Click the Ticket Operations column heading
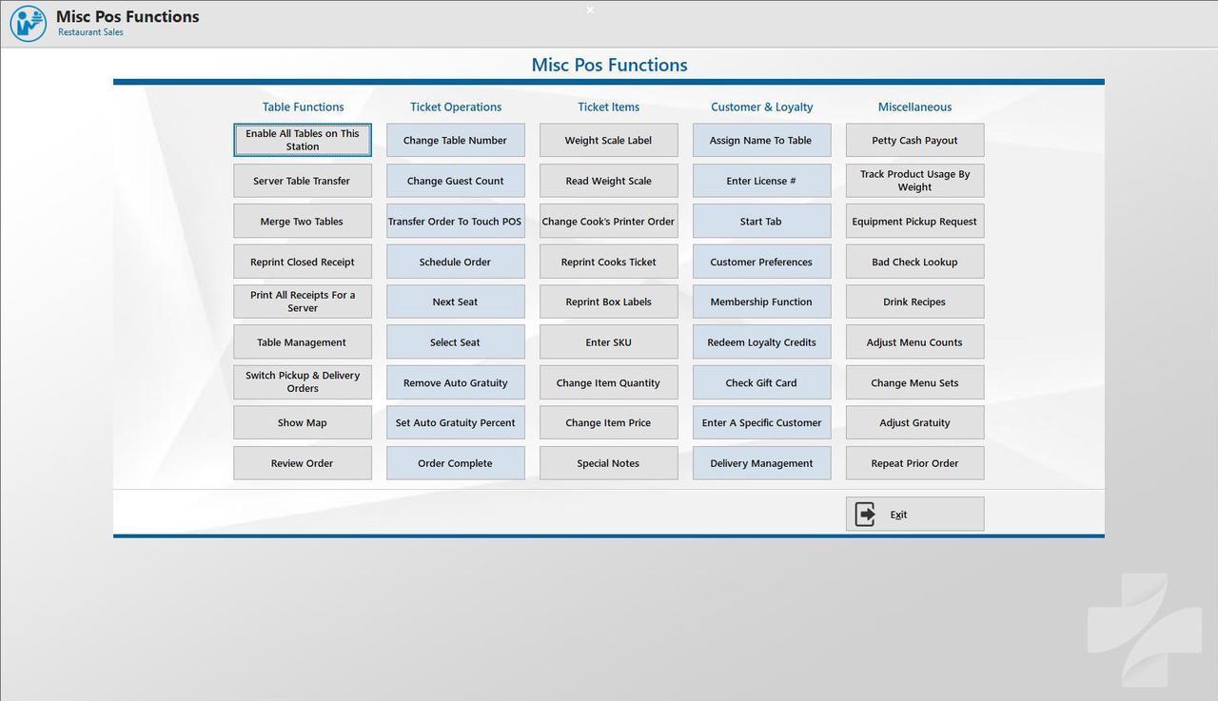The image size is (1218, 701). tap(456, 107)
